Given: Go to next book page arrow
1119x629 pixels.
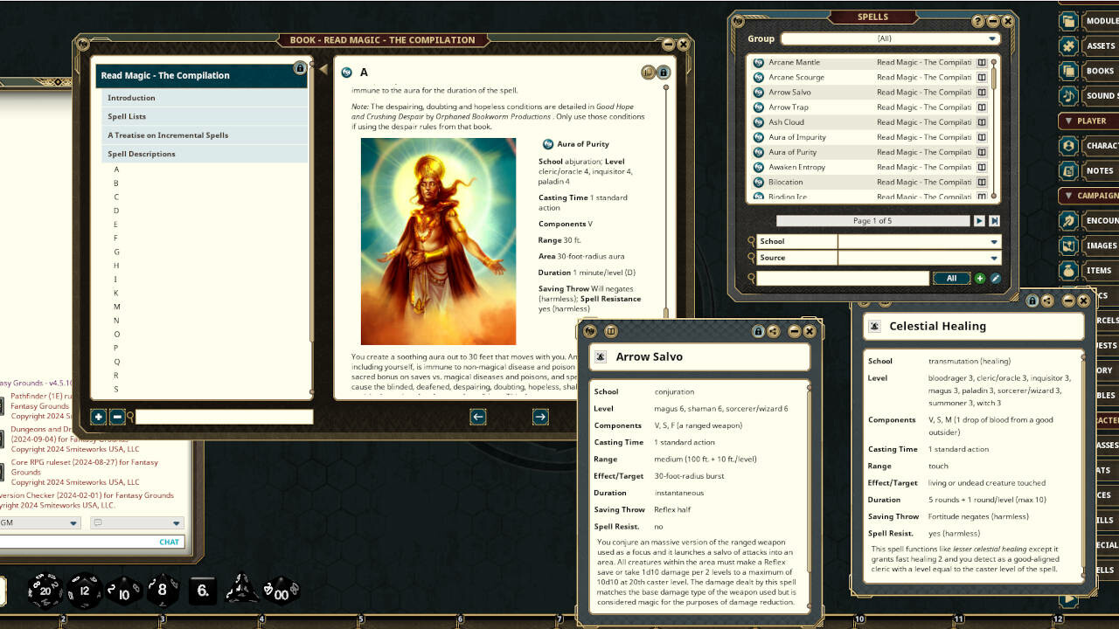Looking at the screenshot, I should pos(540,417).
